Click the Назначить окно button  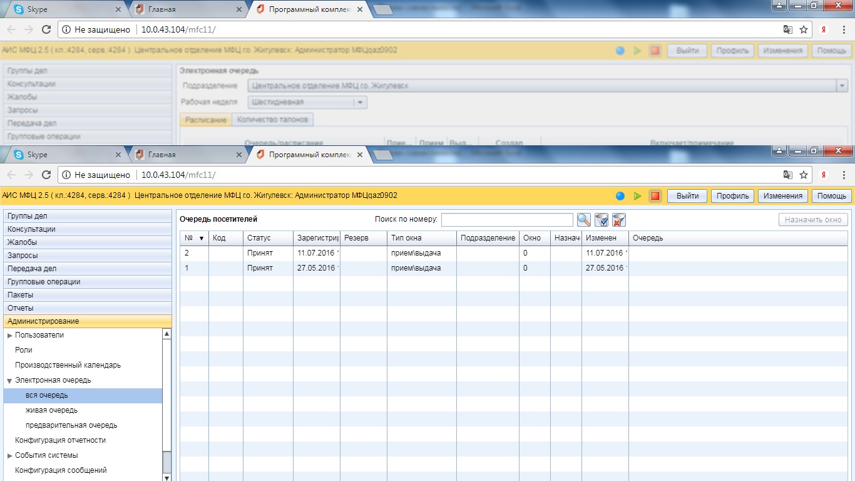pyautogui.click(x=814, y=220)
